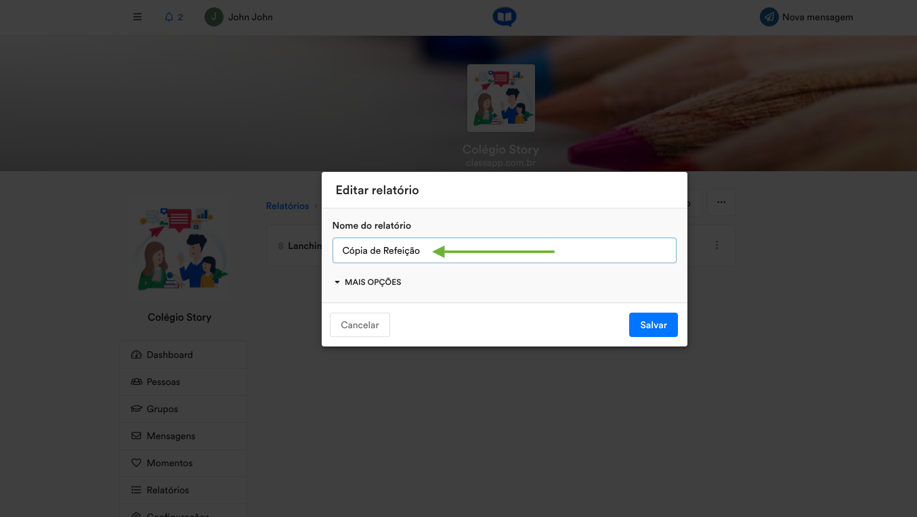Open the Mensagens sidebar item
917x517 pixels.
point(184,436)
